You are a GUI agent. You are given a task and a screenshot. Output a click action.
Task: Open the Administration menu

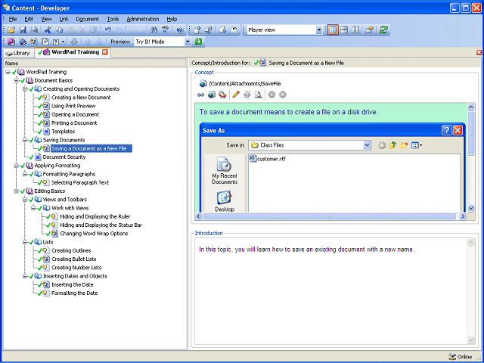pos(143,19)
